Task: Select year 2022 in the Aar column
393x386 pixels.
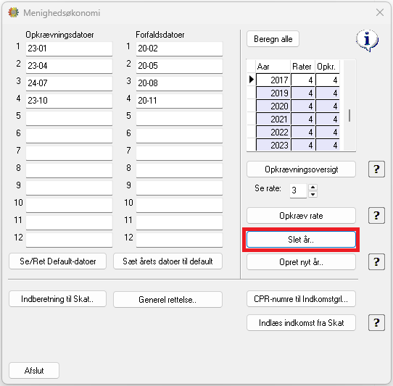Action: [x=273, y=132]
